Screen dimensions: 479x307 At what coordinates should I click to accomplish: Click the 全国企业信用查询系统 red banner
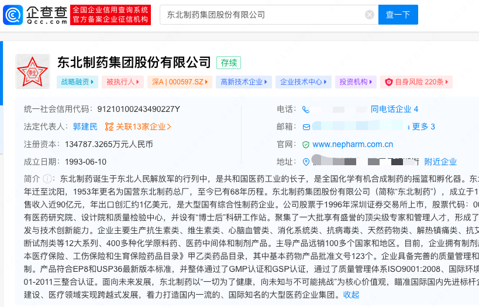(111, 15)
